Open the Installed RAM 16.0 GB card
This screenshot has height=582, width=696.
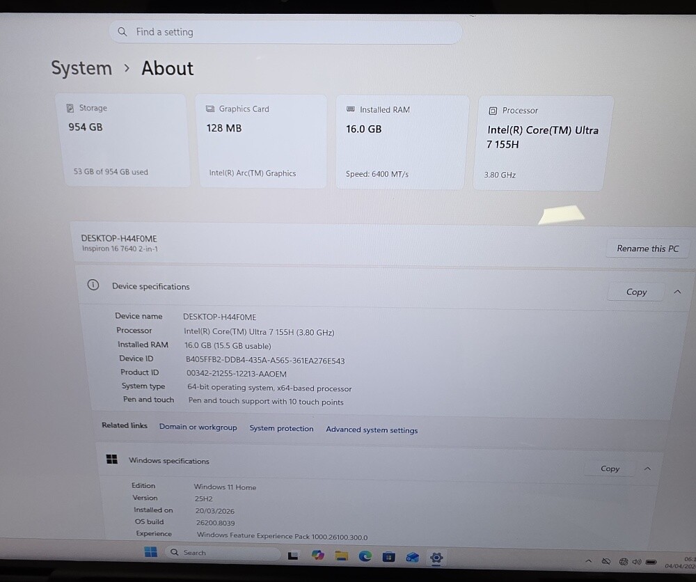pyautogui.click(x=402, y=143)
